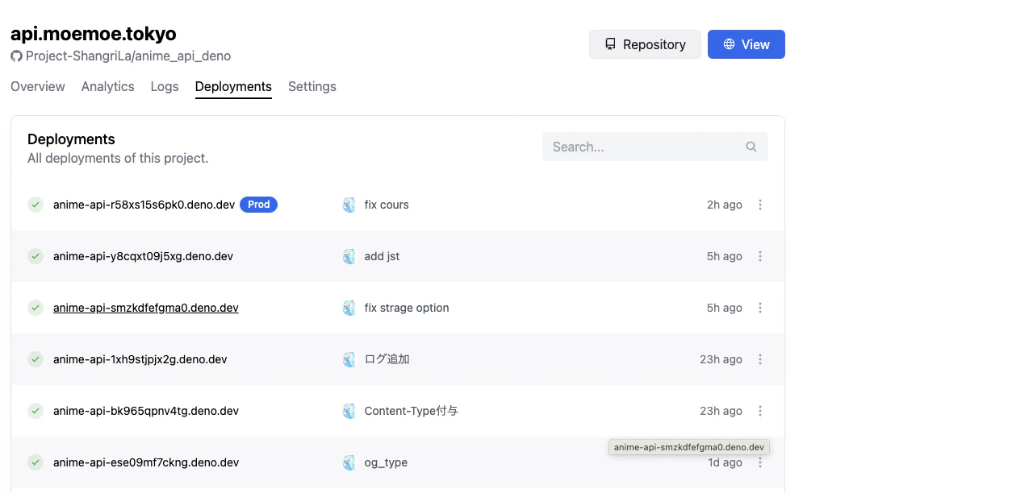The width and height of the screenshot is (1033, 493).
Task: Open the Project-ShangriLa/anime_api_deno repository link
Action: click(x=128, y=56)
